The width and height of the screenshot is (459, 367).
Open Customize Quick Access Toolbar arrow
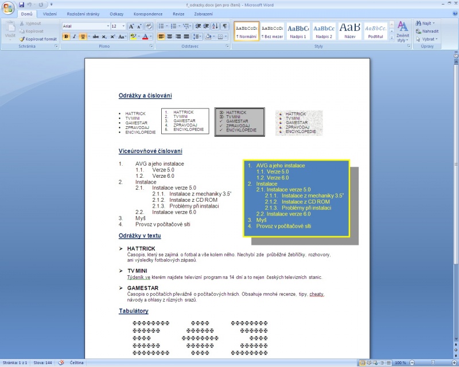52,5
